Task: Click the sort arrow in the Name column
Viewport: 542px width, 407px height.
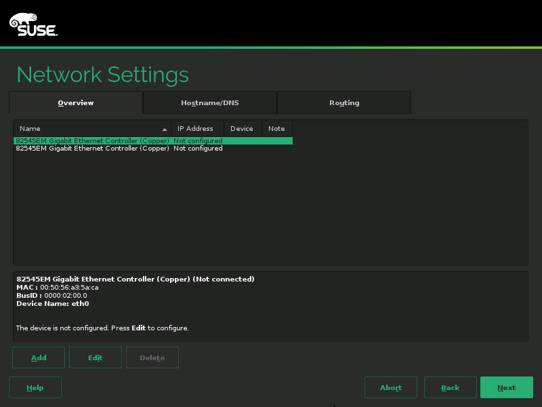Action: click(165, 129)
